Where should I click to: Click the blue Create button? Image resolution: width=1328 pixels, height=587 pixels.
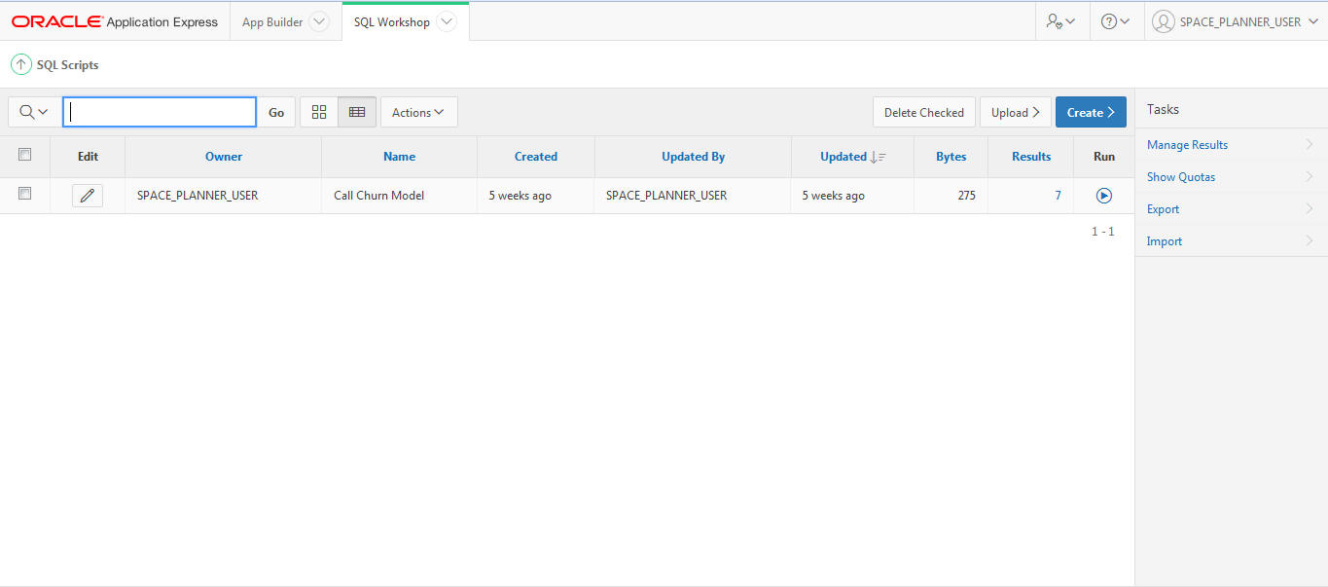pyautogui.click(x=1091, y=112)
